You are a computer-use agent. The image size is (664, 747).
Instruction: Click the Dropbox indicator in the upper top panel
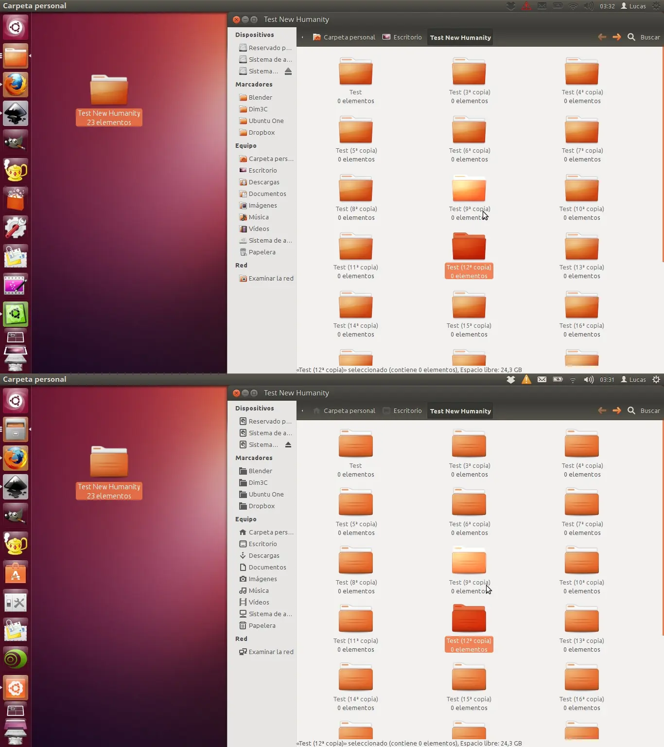(511, 6)
